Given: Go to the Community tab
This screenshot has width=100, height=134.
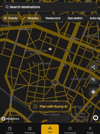Looking at the screenshot, I should (x=70, y=130).
